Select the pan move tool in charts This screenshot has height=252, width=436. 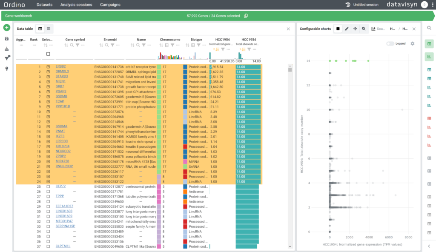coord(355,29)
